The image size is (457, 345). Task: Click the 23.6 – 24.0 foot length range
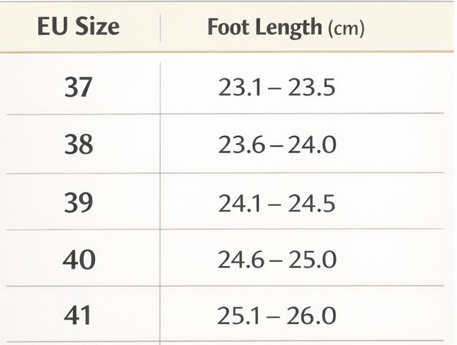coord(276,146)
